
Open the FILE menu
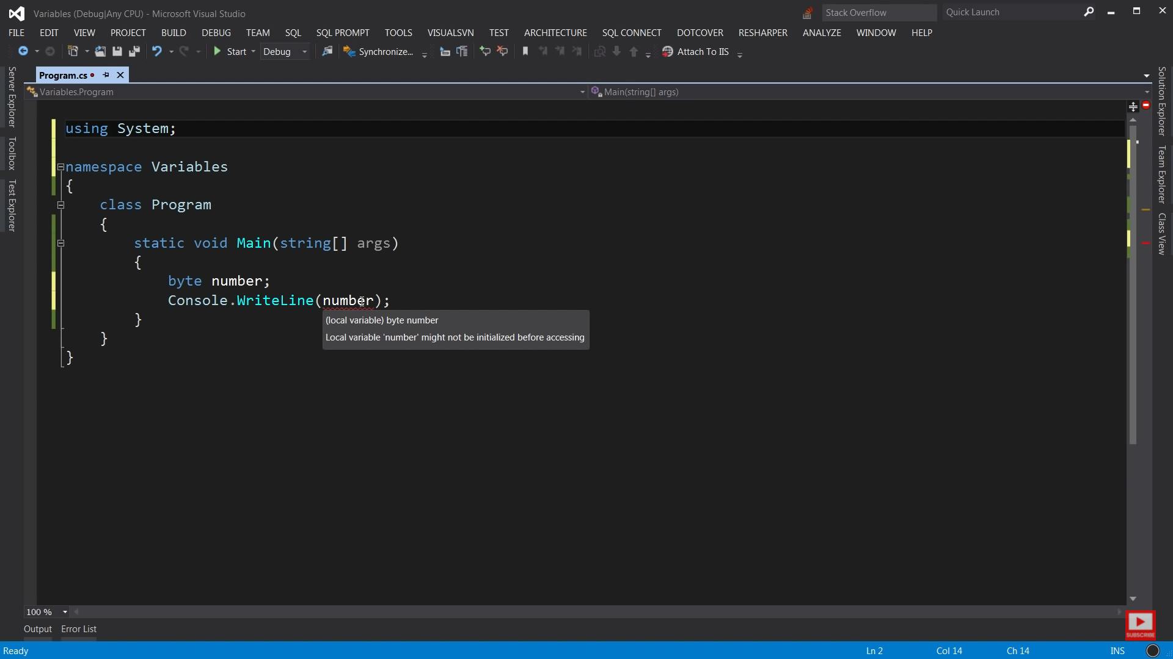(x=16, y=33)
